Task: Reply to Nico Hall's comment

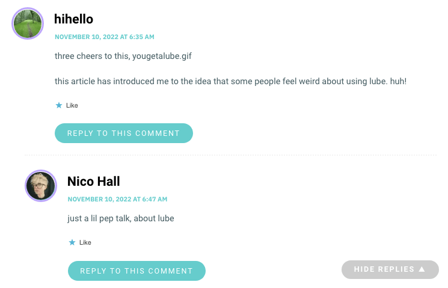Action: (137, 271)
